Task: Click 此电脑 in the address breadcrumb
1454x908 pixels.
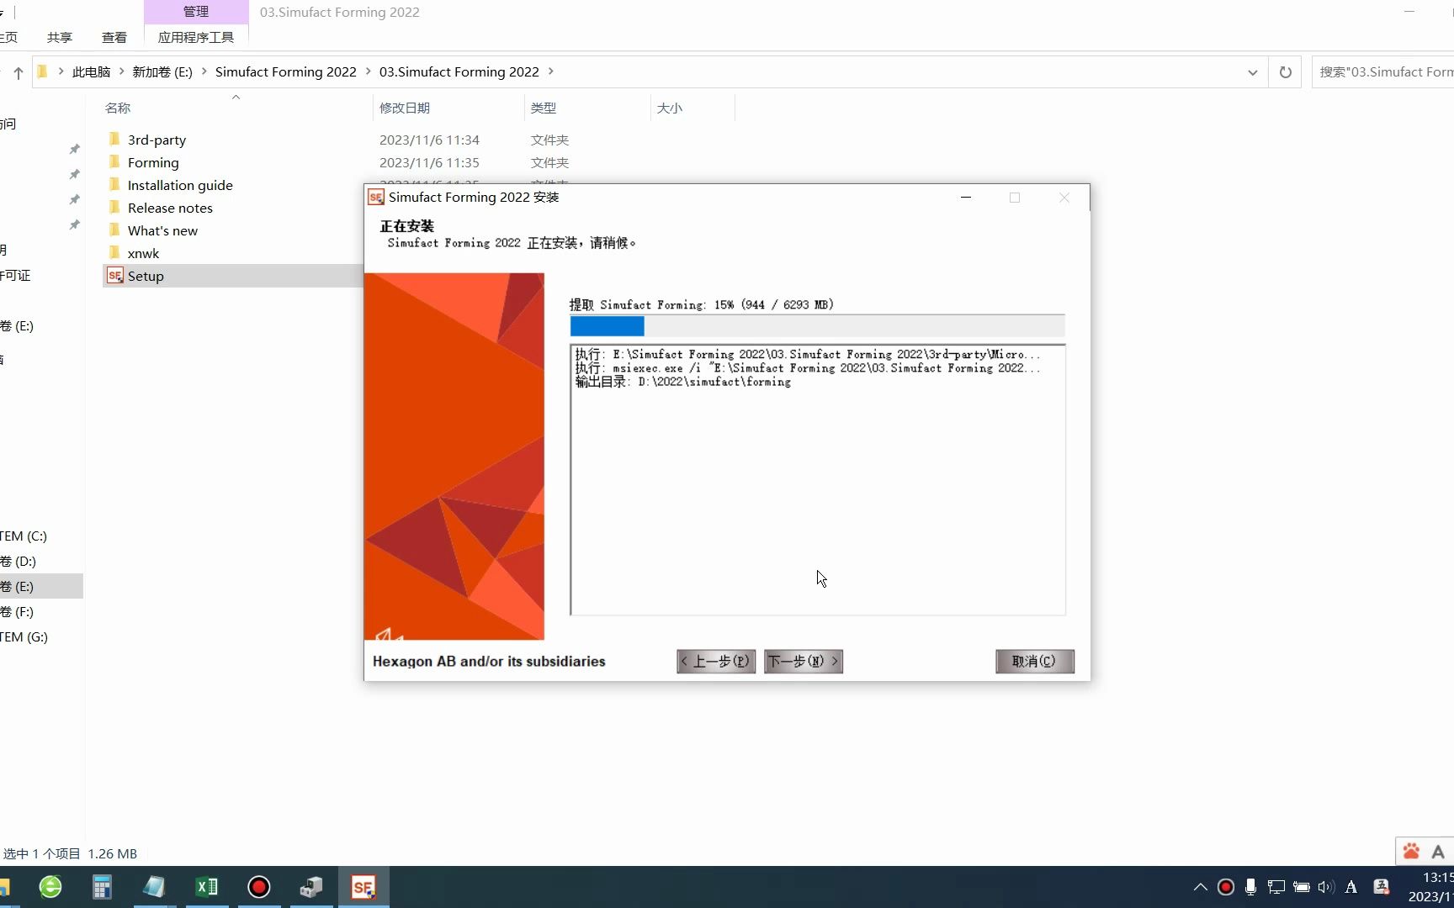Action: [x=91, y=72]
